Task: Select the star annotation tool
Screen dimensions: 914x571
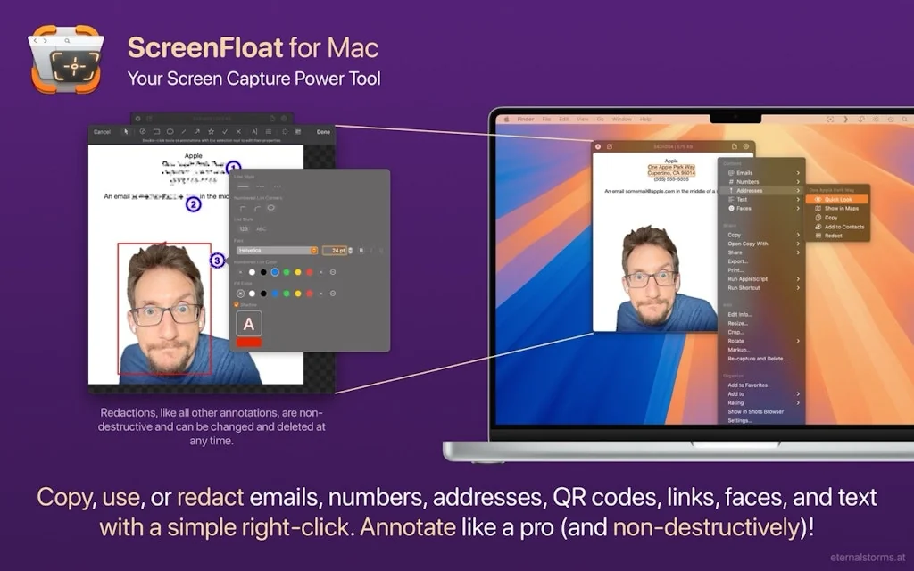Action: [211, 131]
